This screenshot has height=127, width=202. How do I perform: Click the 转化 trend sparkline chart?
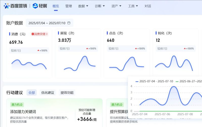(x=174, y=63)
